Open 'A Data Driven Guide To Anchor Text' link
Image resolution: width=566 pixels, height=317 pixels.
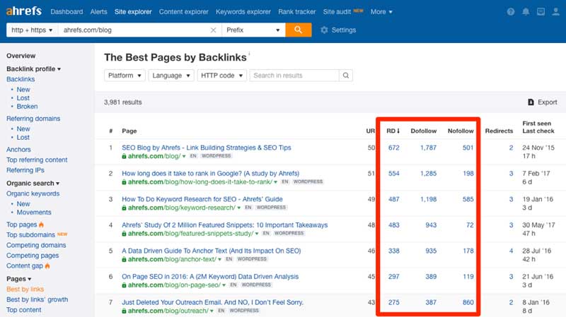click(x=211, y=251)
